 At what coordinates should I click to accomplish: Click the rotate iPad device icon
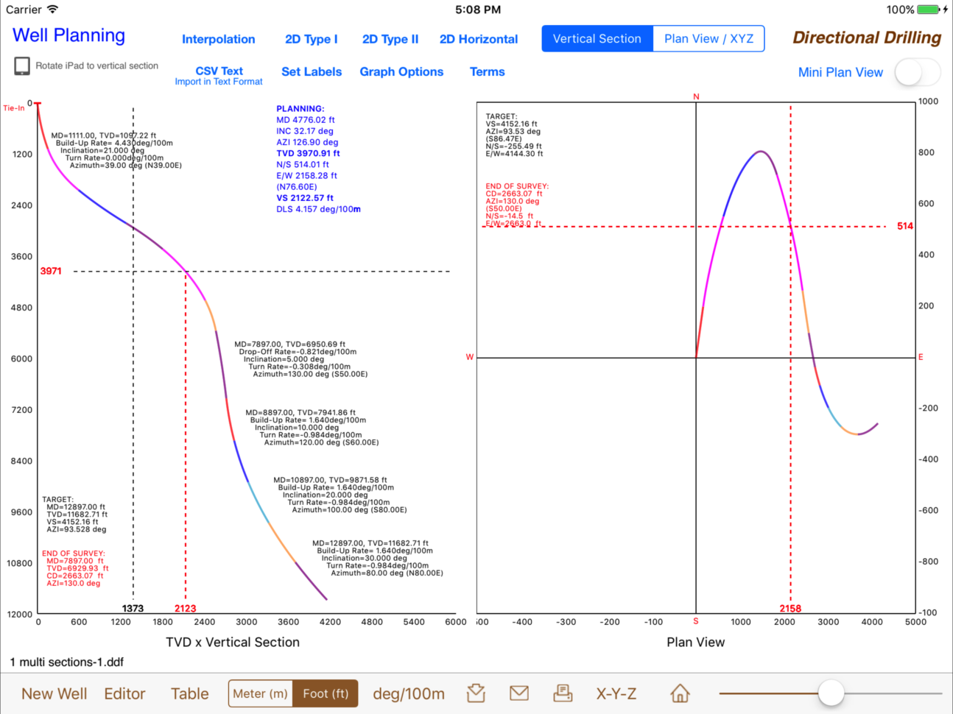20,65
